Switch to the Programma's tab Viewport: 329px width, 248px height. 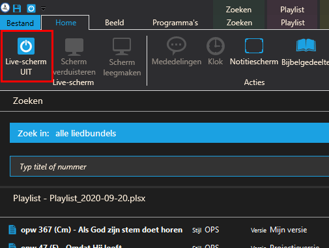tap(175, 23)
